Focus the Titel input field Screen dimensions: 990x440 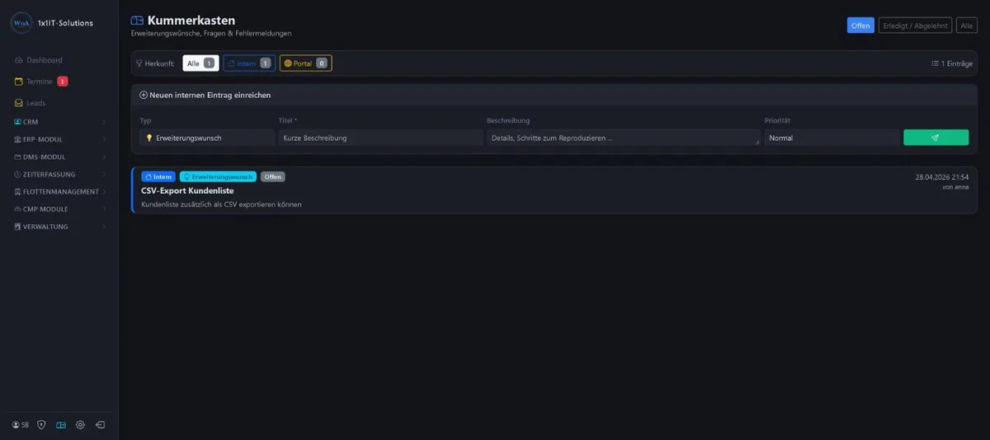click(x=380, y=138)
